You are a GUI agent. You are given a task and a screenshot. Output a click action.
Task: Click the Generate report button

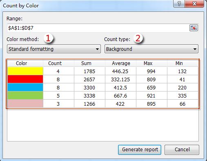point(140,150)
